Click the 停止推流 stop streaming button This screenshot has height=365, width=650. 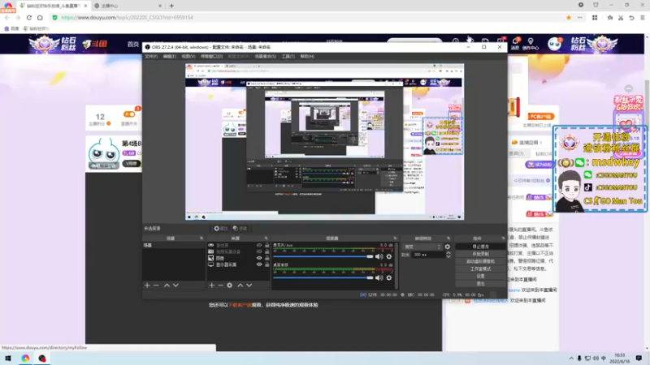(x=480, y=247)
